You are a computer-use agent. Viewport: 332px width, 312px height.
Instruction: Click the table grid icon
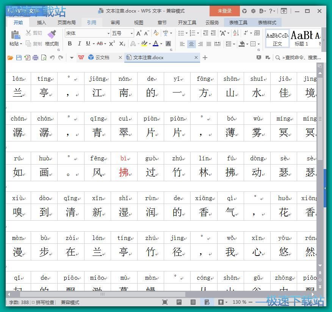(x=257, y=33)
